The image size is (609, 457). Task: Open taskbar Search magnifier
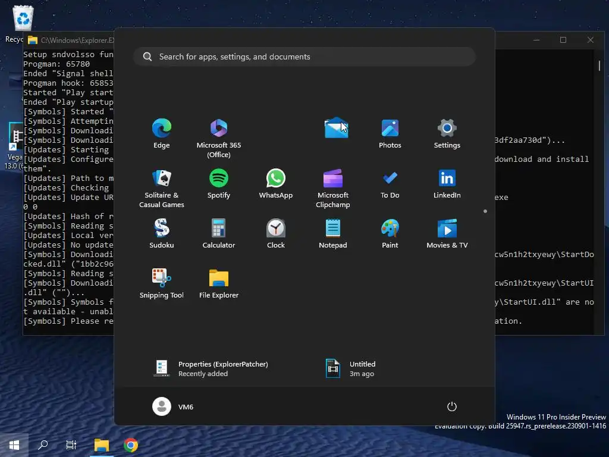click(x=43, y=445)
